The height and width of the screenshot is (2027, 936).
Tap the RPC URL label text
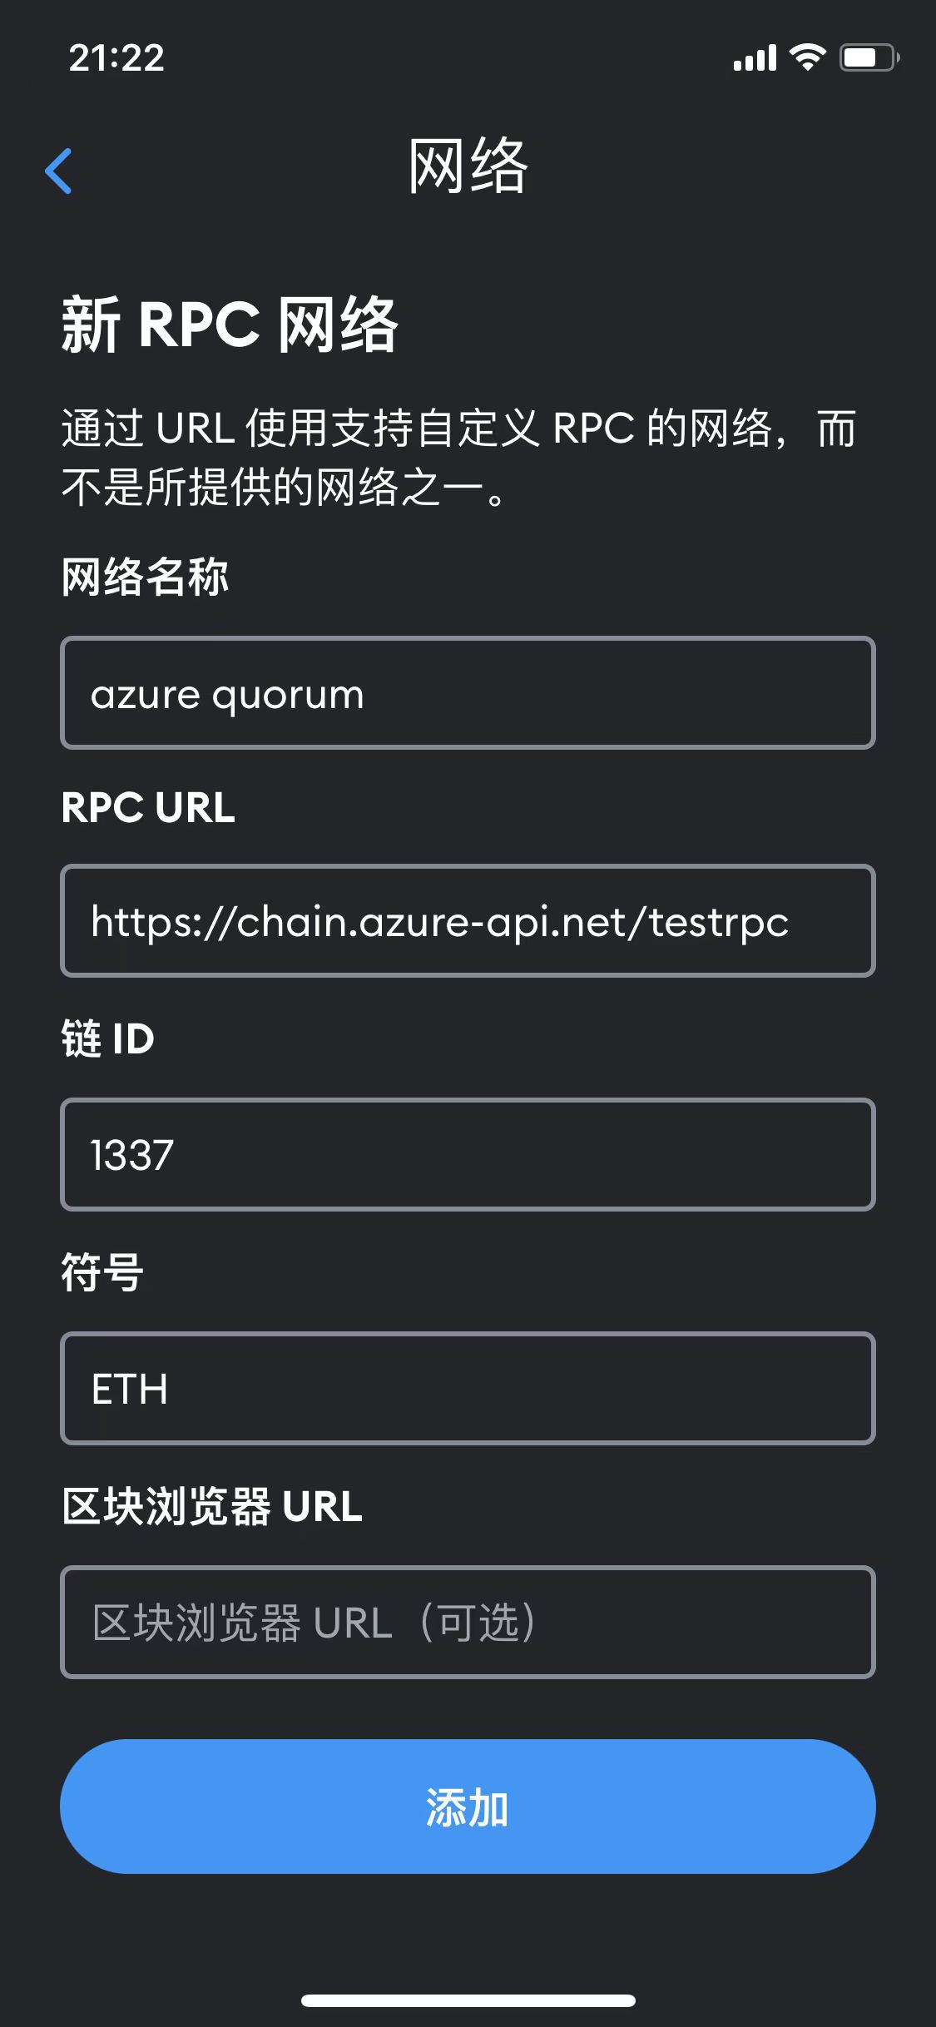(148, 807)
